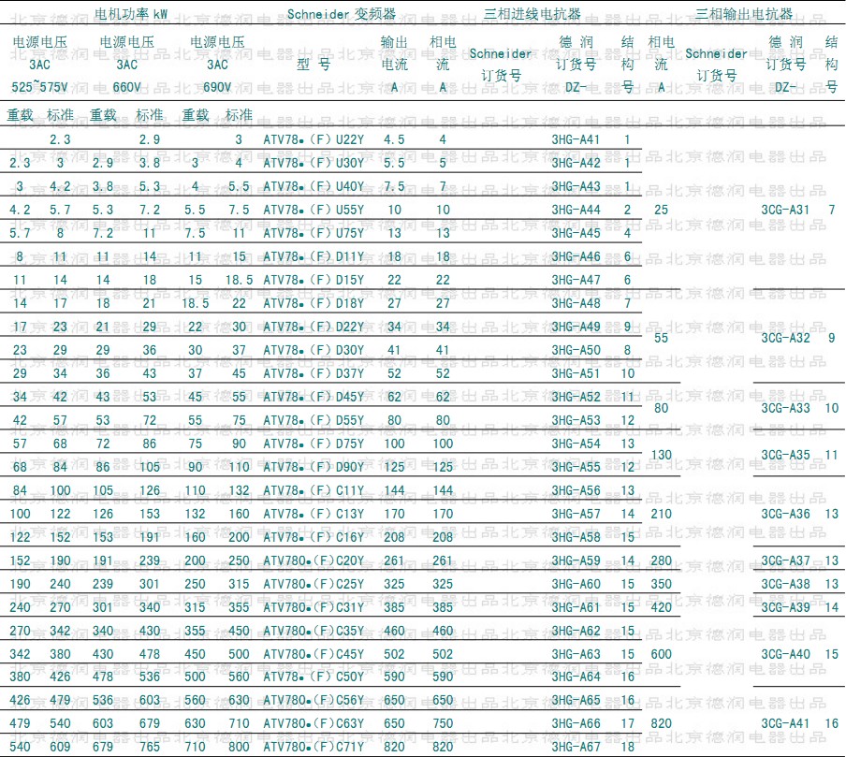This screenshot has width=846, height=757.
Task: Select input reactor order number 3HG-A67
Action: pos(576,748)
